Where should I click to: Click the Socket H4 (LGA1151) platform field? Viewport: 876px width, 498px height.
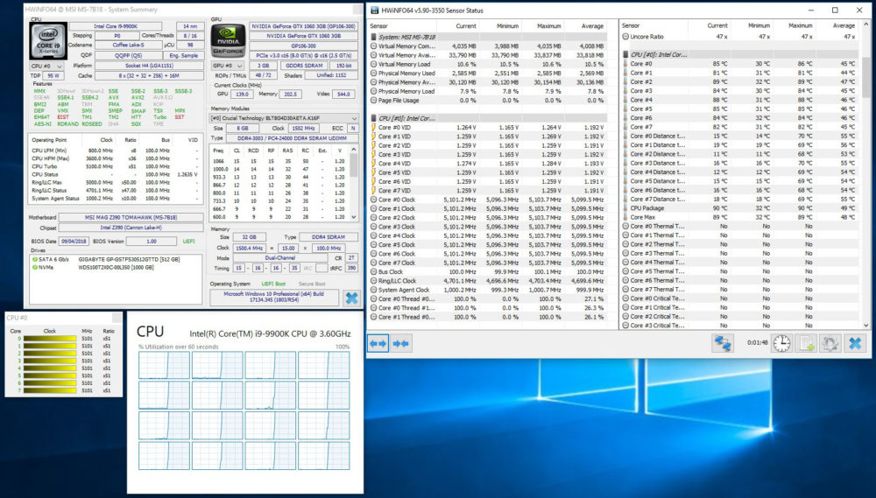[x=149, y=66]
